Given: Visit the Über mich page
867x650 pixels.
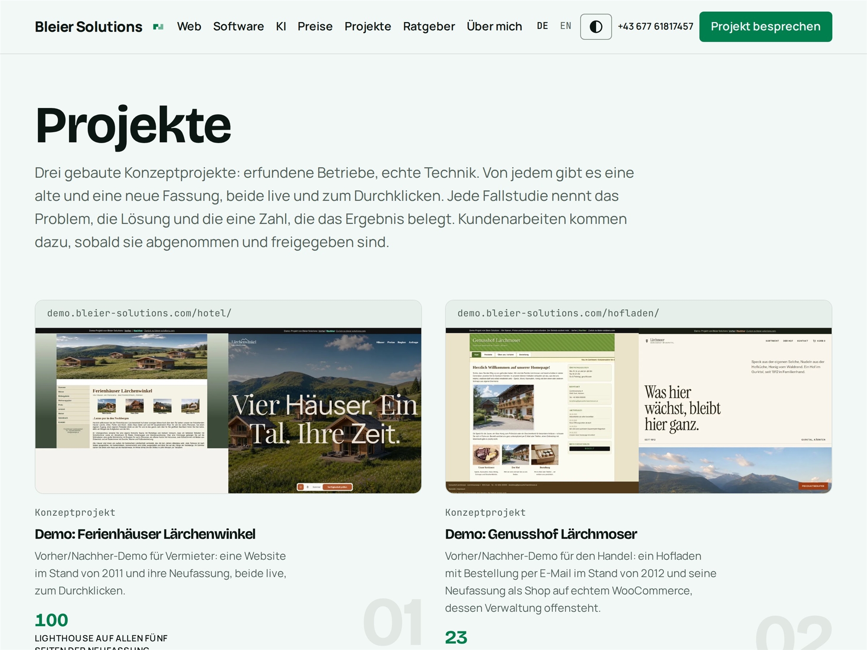Looking at the screenshot, I should (x=494, y=26).
